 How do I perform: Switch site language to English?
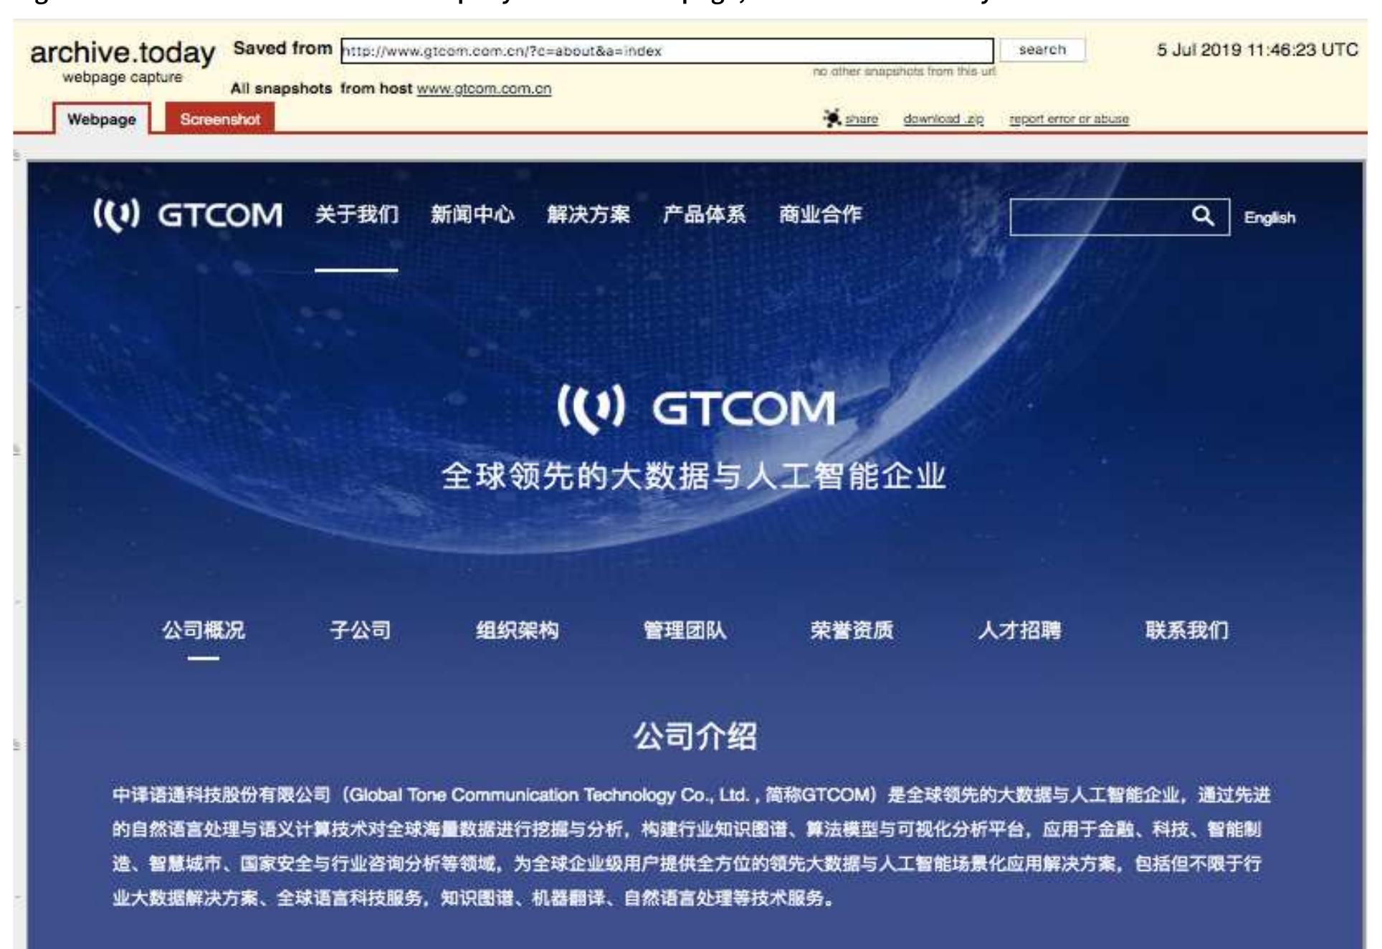(1269, 218)
